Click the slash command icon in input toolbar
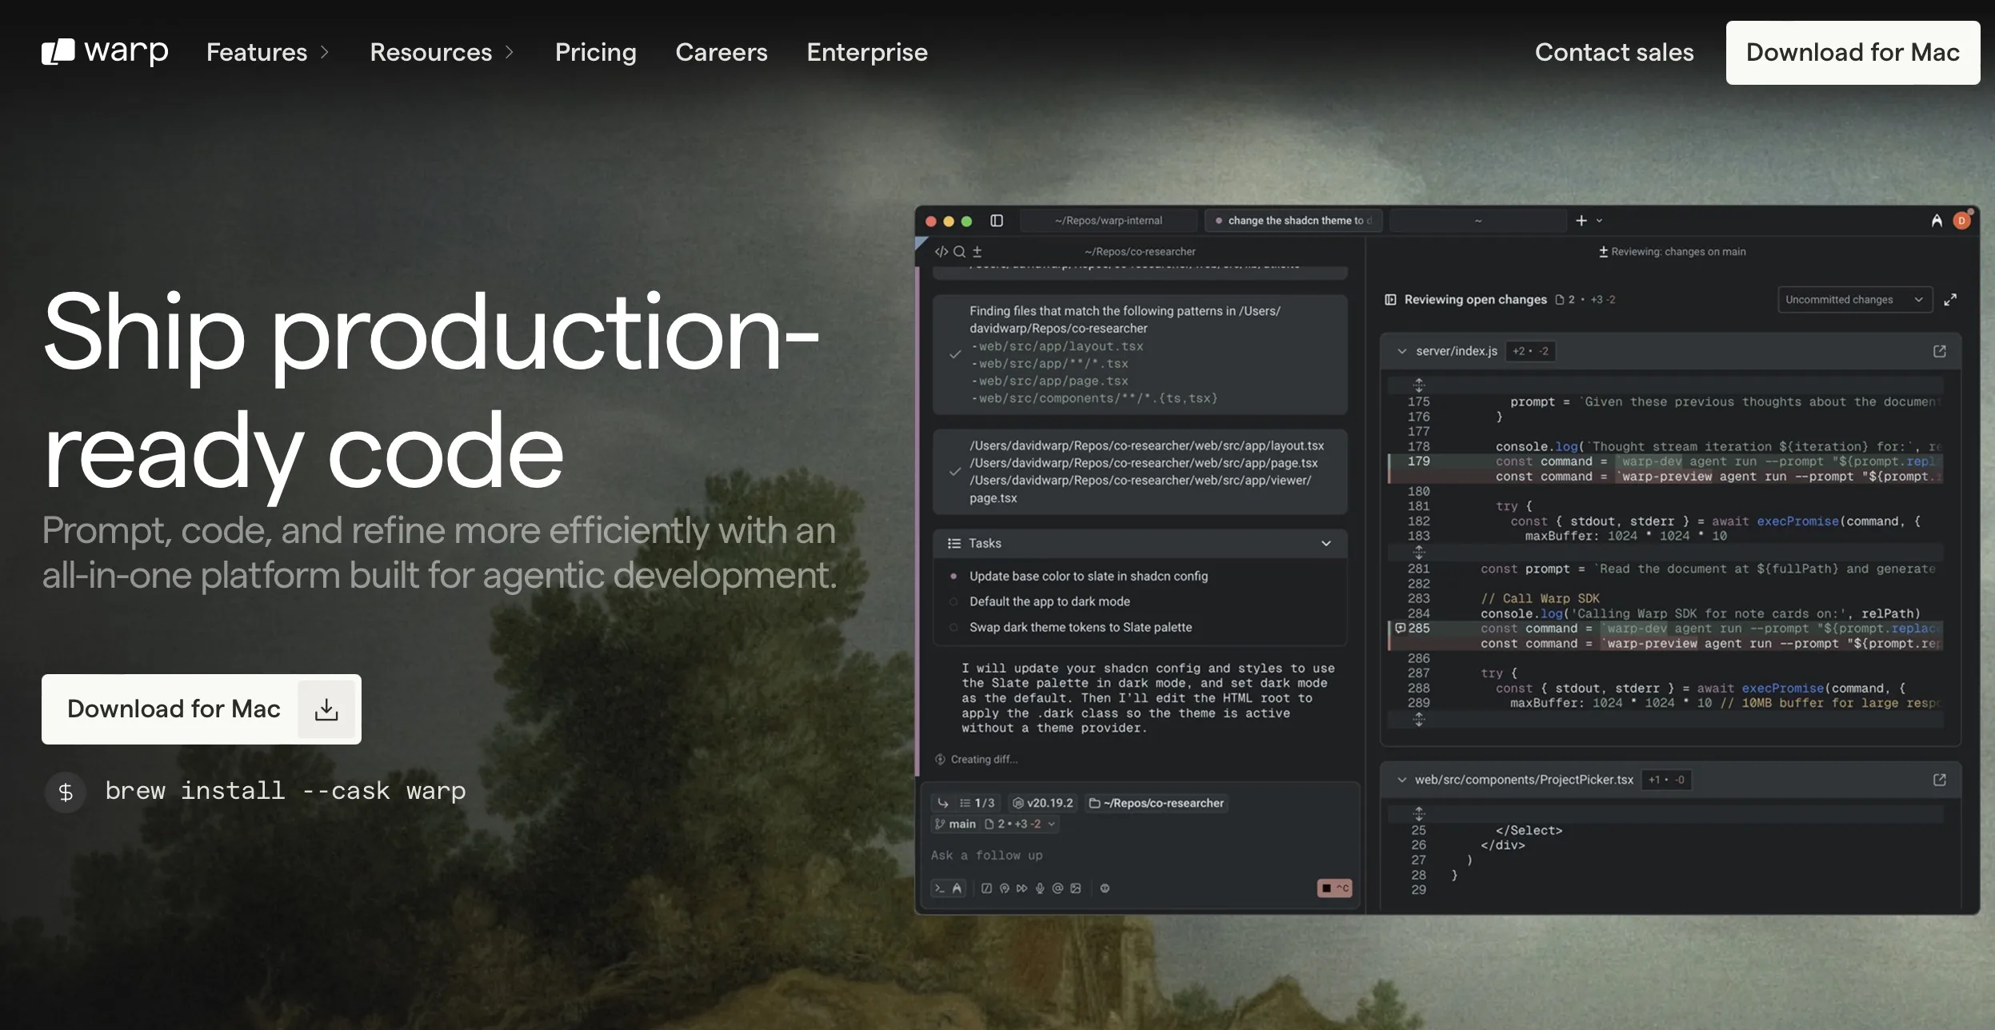The height and width of the screenshot is (1030, 1995). click(986, 888)
